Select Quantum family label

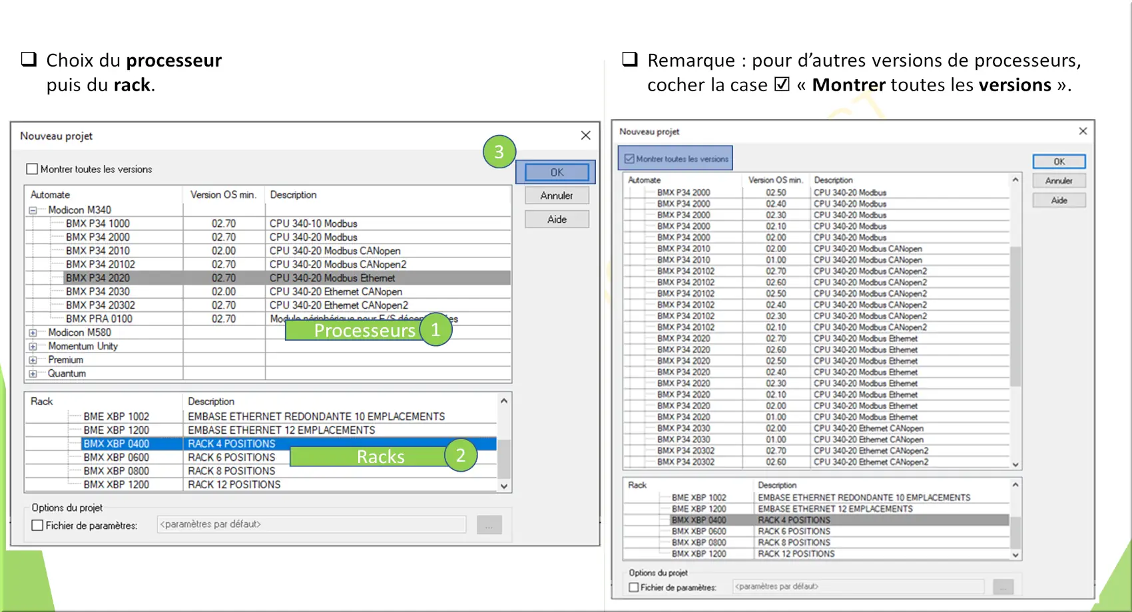pos(67,374)
